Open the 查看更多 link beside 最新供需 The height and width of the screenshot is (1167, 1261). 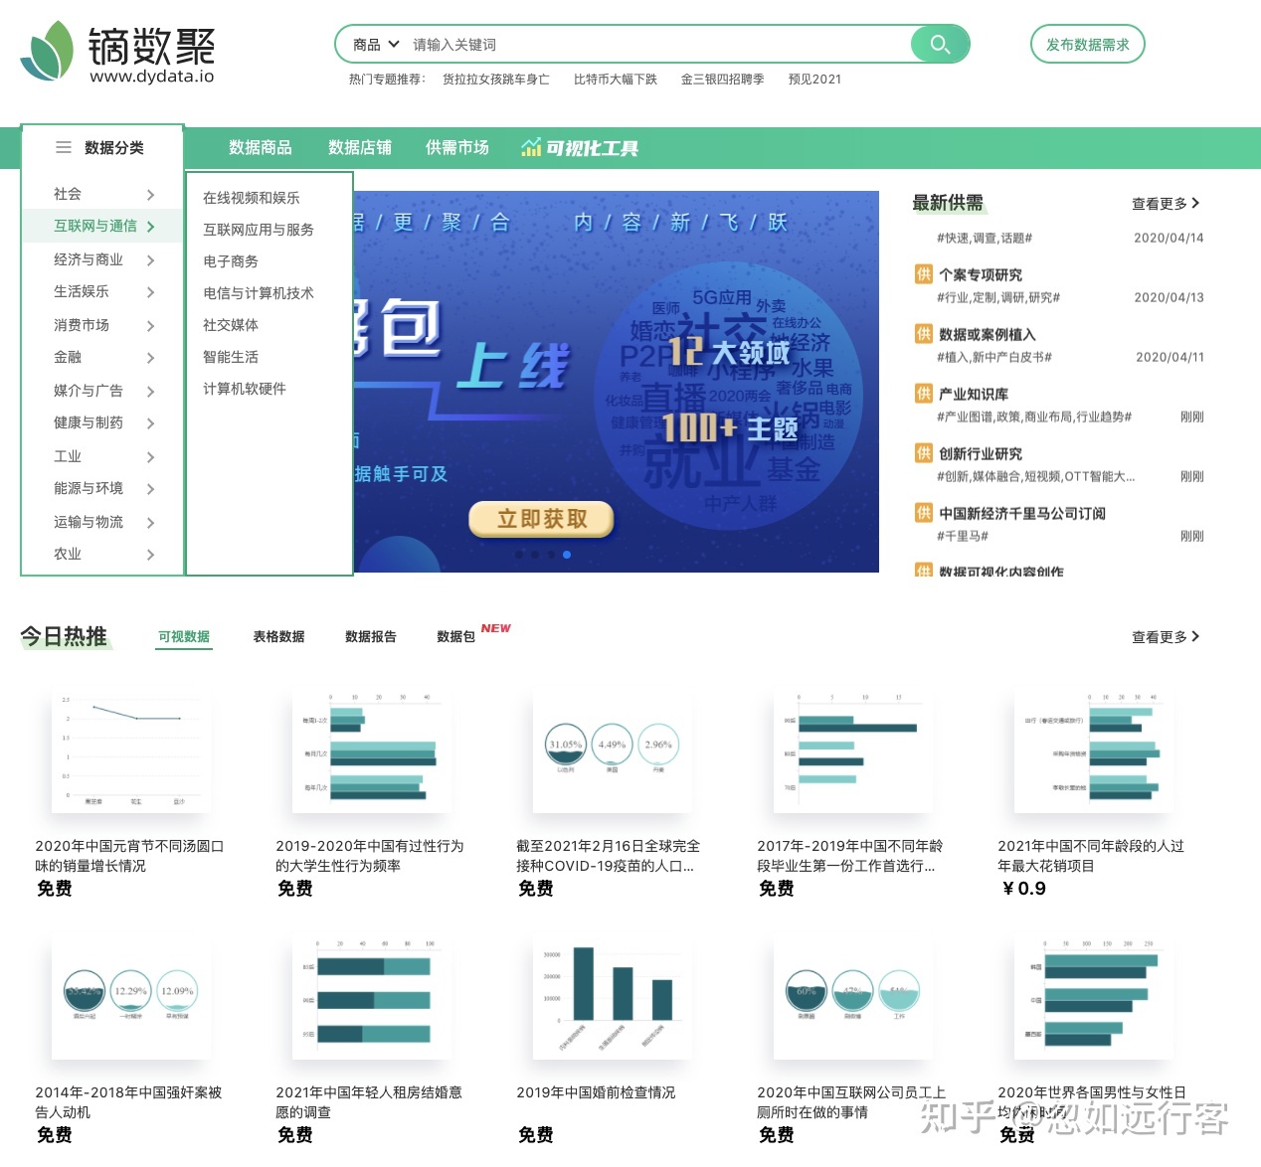(1165, 203)
